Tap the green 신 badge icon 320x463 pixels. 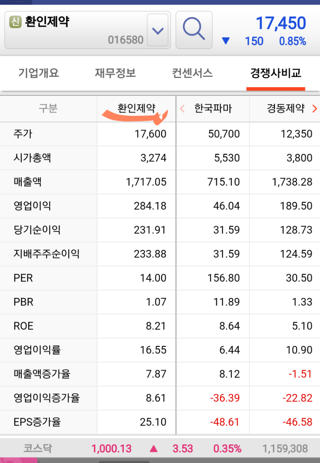point(15,22)
